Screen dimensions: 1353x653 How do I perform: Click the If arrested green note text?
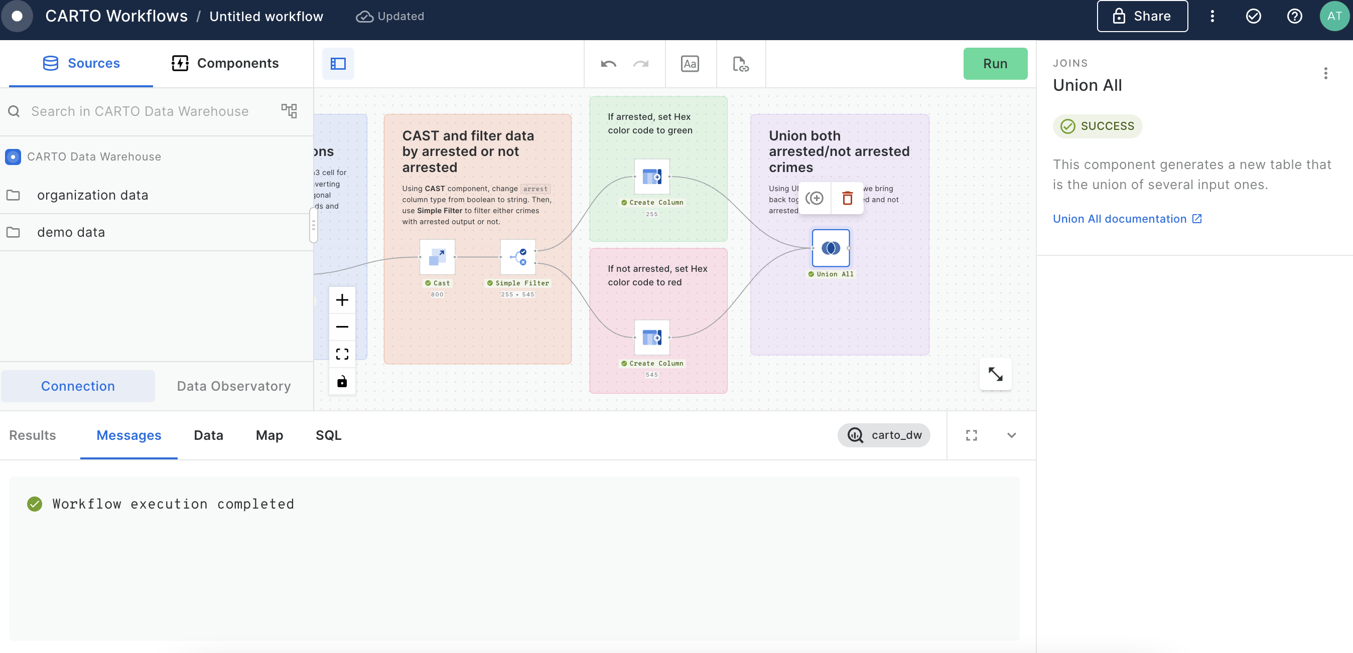[650, 123]
